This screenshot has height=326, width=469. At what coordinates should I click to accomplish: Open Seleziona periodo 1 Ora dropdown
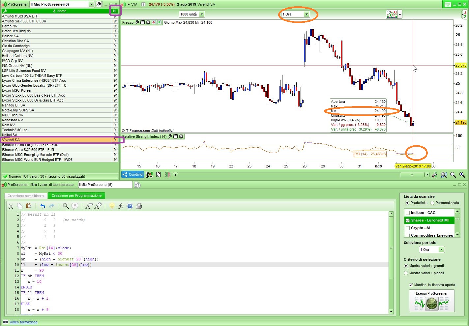441,250
